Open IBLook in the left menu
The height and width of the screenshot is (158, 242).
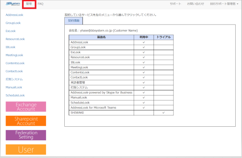(x=11, y=47)
